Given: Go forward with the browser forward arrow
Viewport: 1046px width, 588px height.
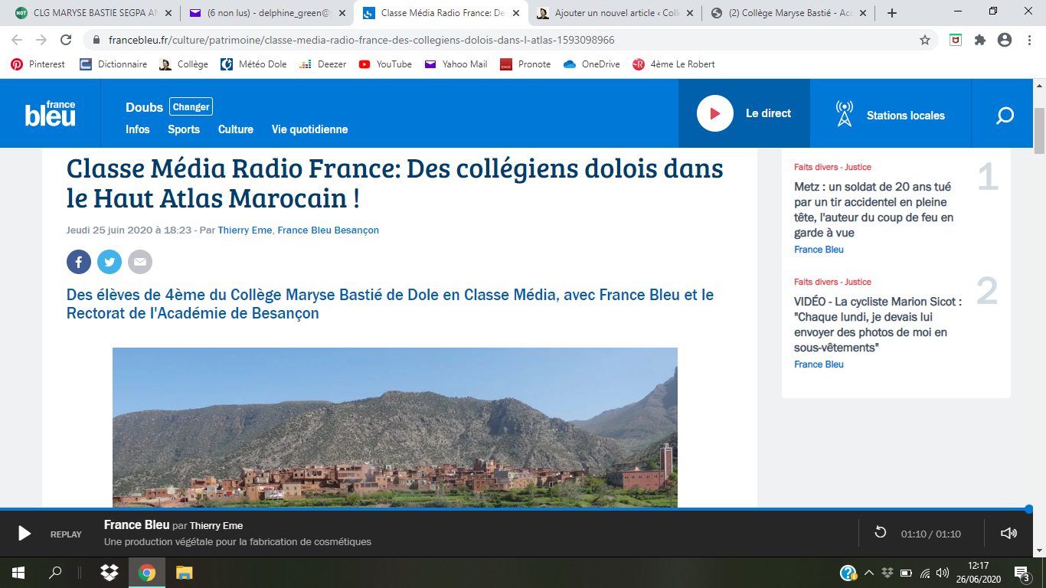Looking at the screenshot, I should (41, 40).
